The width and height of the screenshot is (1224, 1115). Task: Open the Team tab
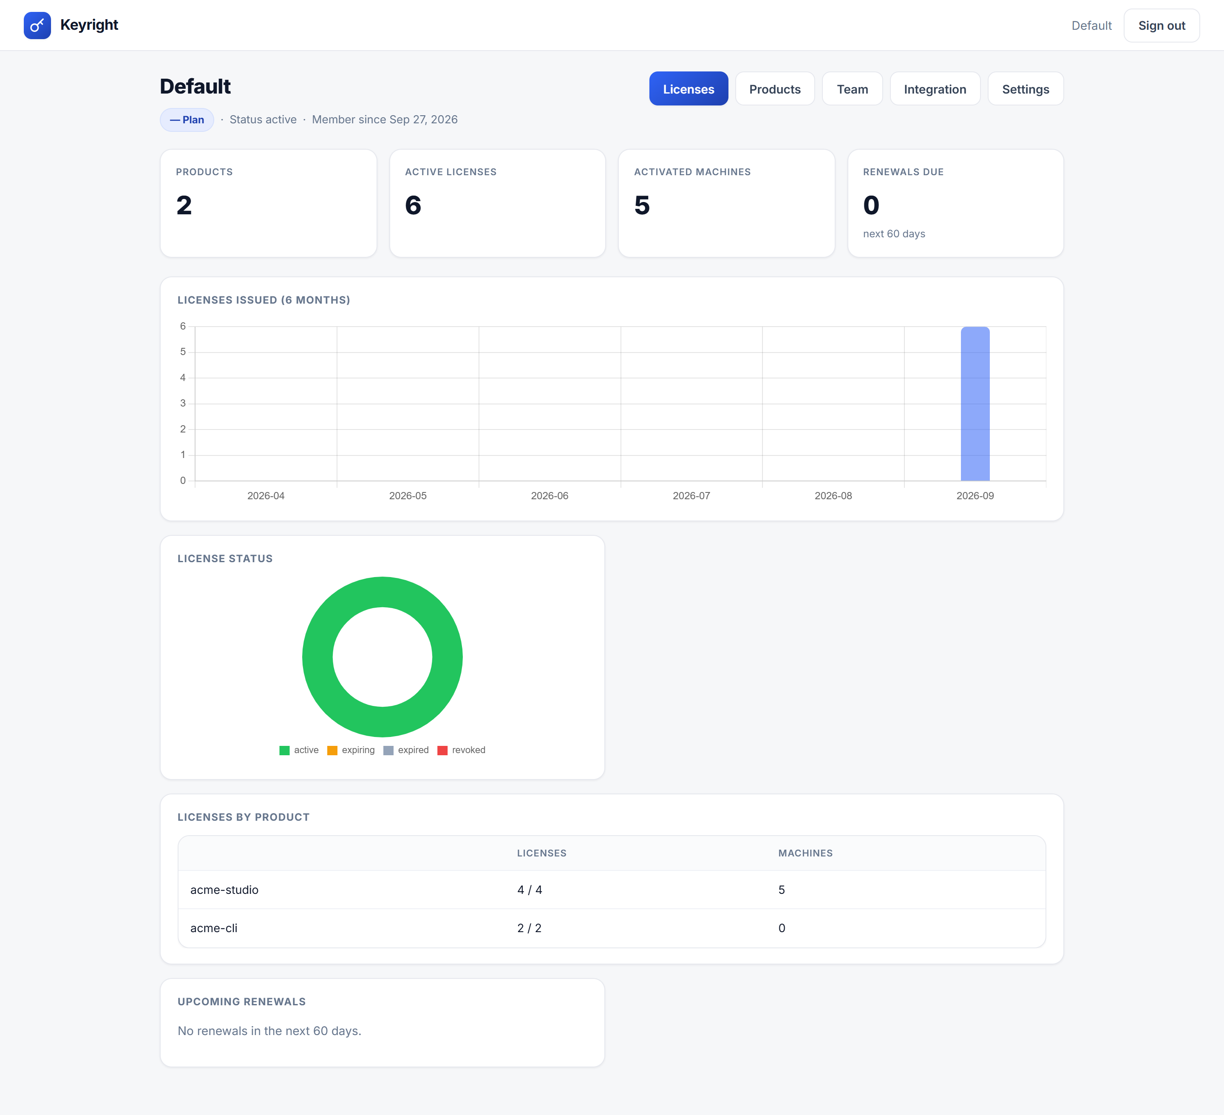[852, 89]
